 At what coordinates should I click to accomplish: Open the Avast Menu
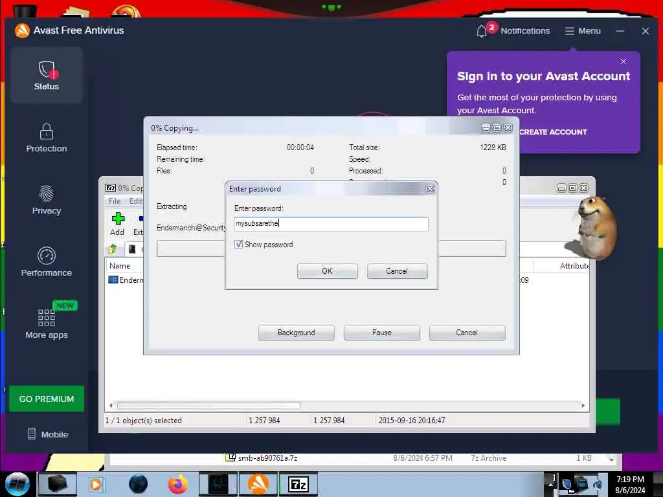583,31
